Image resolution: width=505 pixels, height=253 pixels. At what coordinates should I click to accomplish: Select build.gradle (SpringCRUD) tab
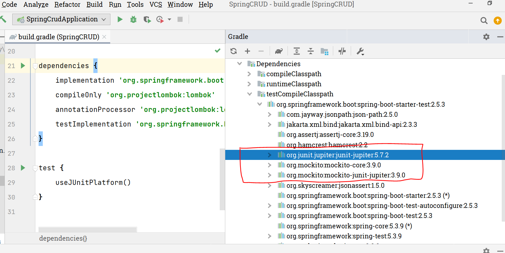click(58, 37)
